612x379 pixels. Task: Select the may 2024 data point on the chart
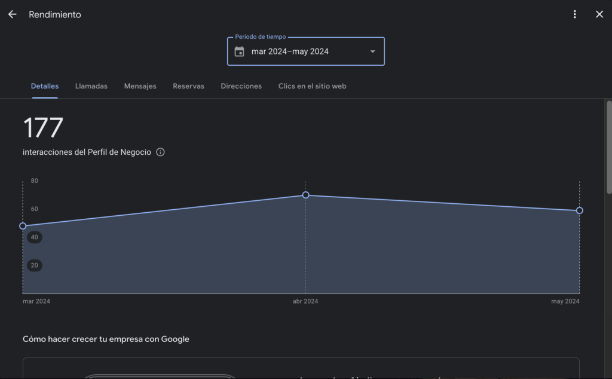pyautogui.click(x=579, y=210)
